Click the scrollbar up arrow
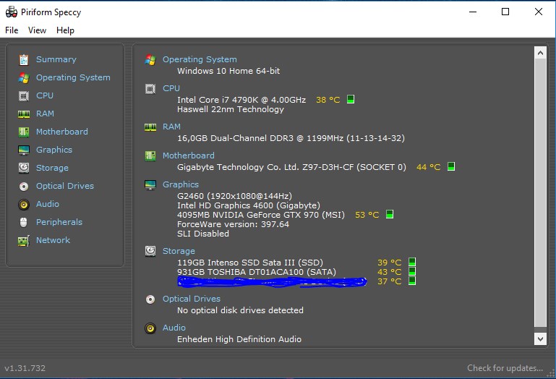 [x=540, y=54]
